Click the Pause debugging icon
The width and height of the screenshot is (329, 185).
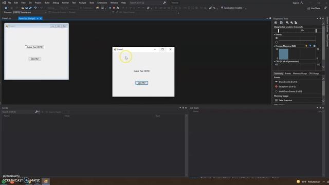[x=110, y=8]
